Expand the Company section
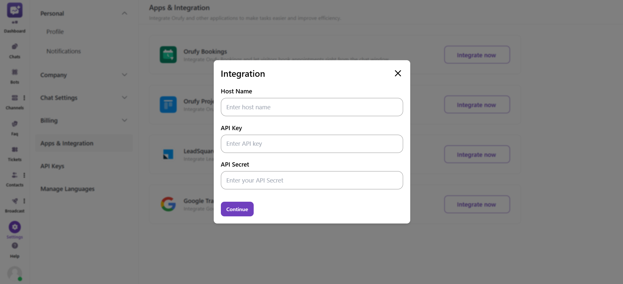The image size is (623, 284). [124, 75]
